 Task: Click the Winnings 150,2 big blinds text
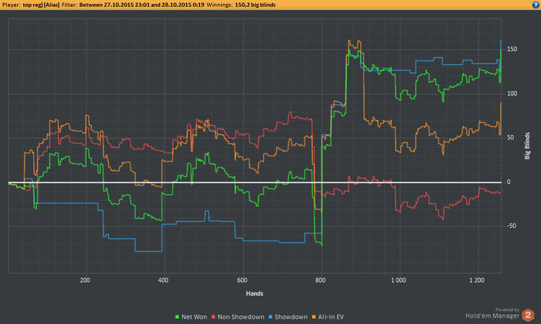[241, 5]
